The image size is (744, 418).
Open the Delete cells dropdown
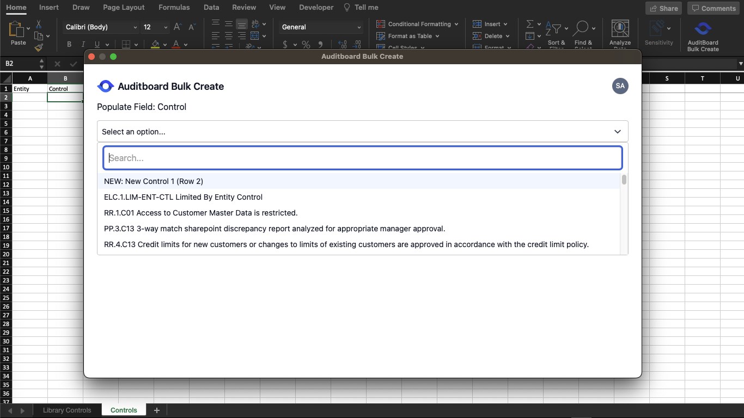point(491,36)
